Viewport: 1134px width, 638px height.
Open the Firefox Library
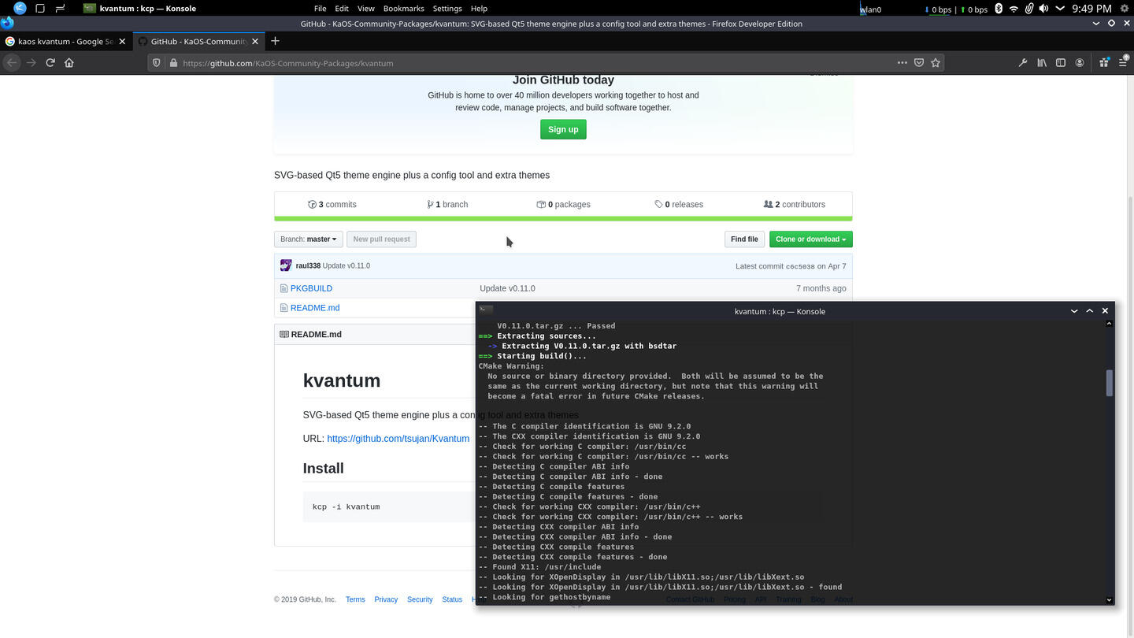tap(1042, 63)
